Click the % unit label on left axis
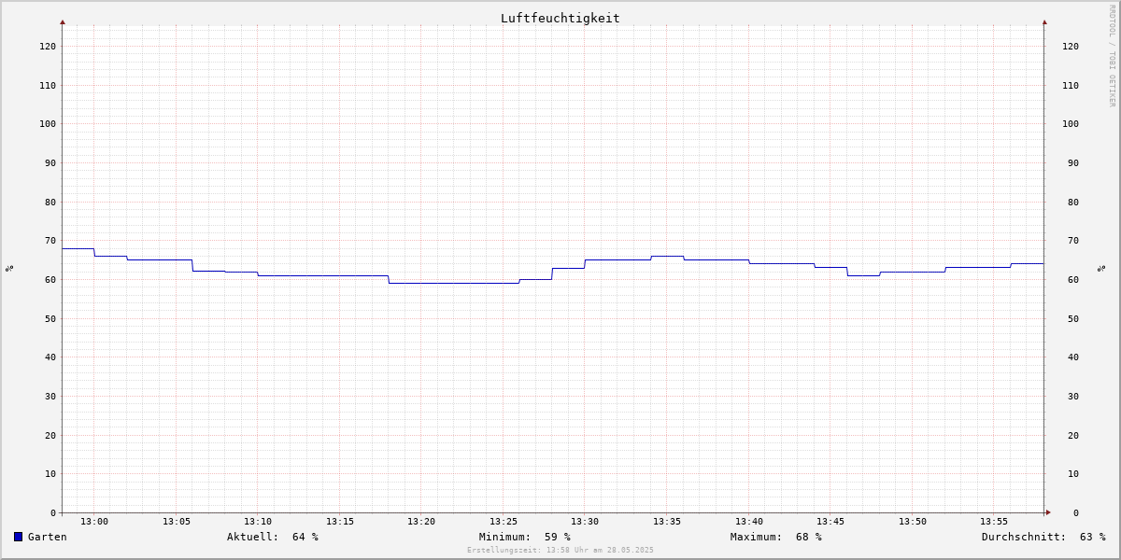This screenshot has width=1121, height=560. coord(9,269)
